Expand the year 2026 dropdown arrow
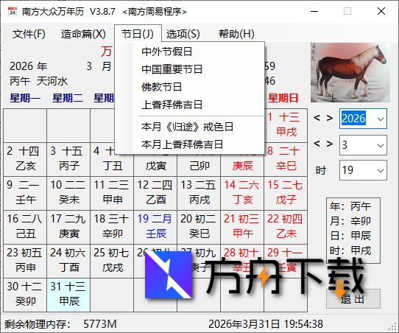 click(381, 119)
